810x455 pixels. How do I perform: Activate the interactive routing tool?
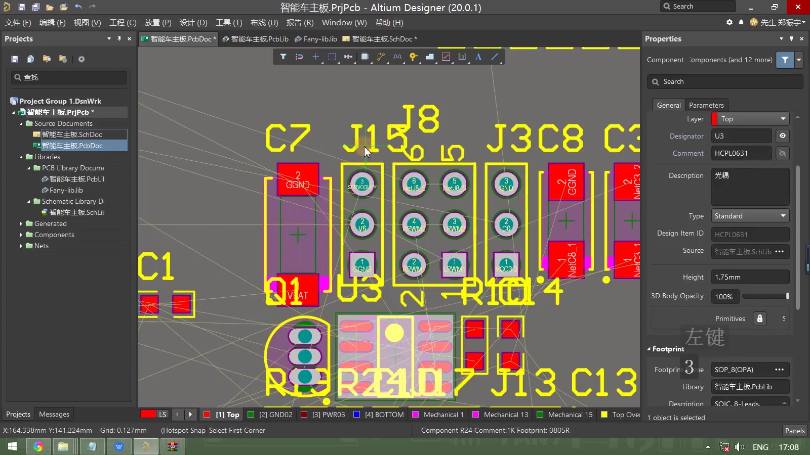point(381,57)
